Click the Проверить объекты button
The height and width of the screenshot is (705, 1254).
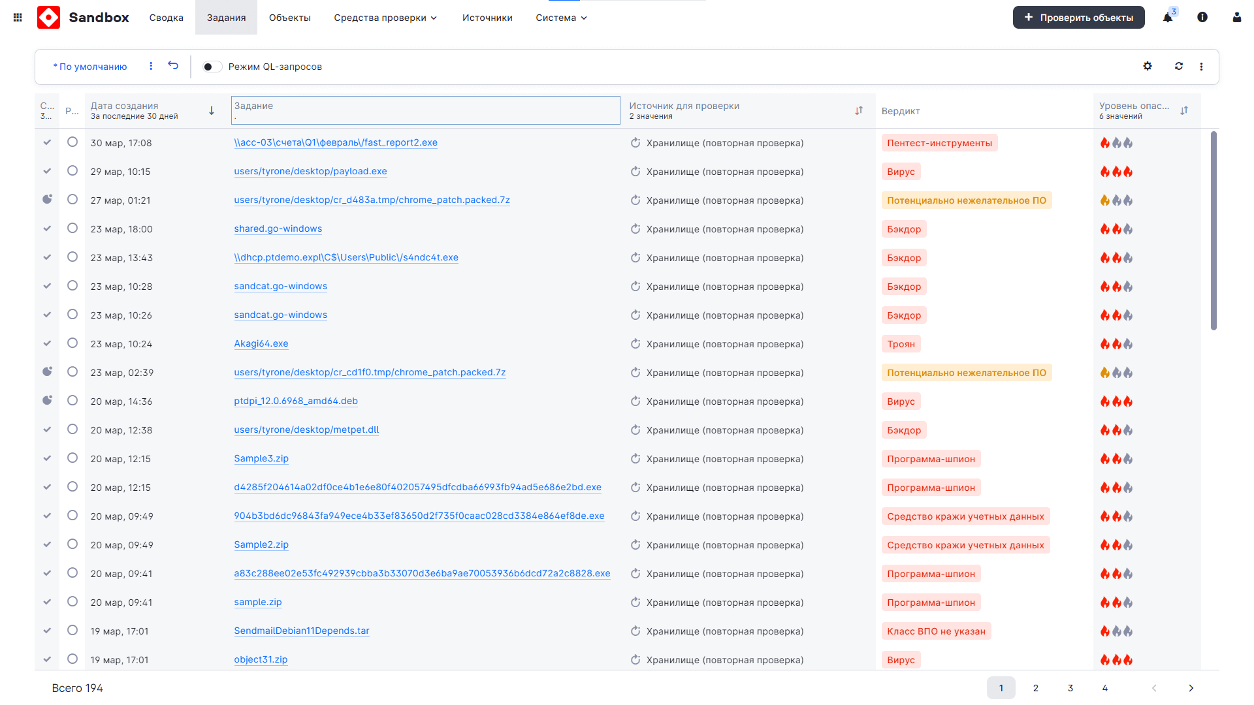[1078, 18]
